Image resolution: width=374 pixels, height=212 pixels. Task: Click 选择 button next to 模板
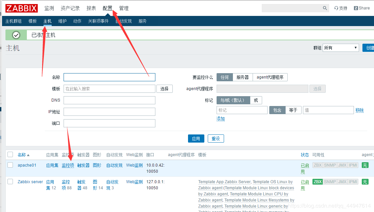pyautogui.click(x=164, y=89)
